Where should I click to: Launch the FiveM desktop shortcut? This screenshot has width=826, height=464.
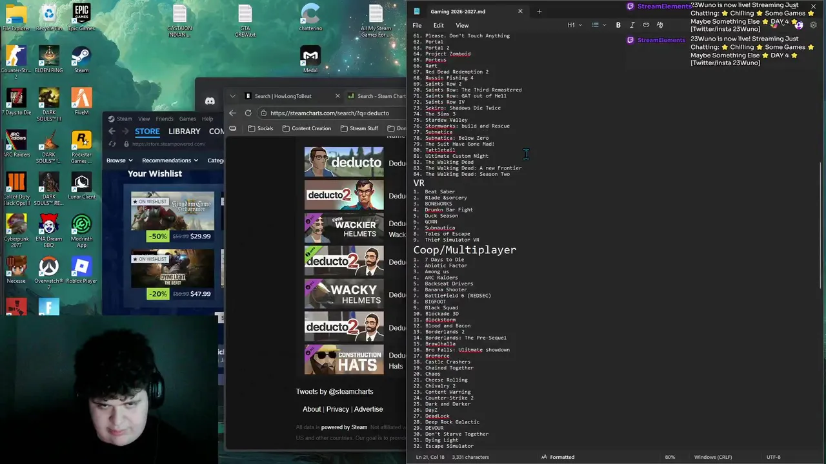[81, 101]
